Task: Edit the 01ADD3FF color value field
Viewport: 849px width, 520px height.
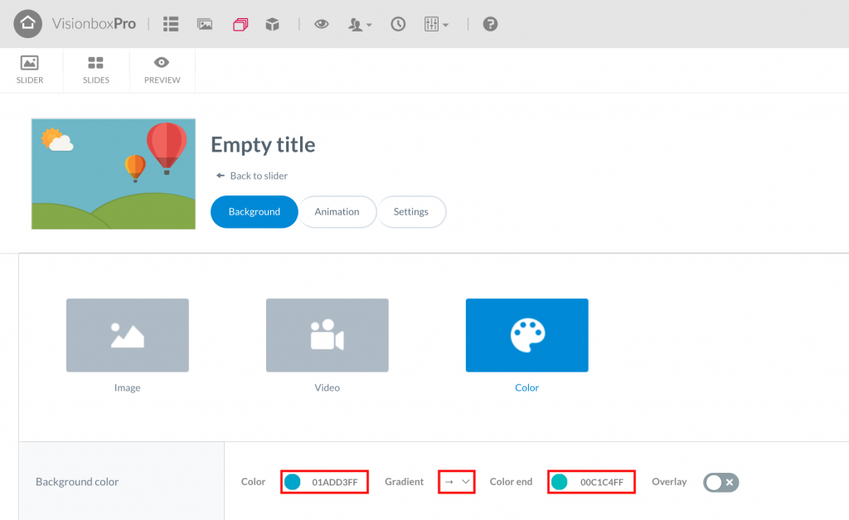Action: click(335, 482)
